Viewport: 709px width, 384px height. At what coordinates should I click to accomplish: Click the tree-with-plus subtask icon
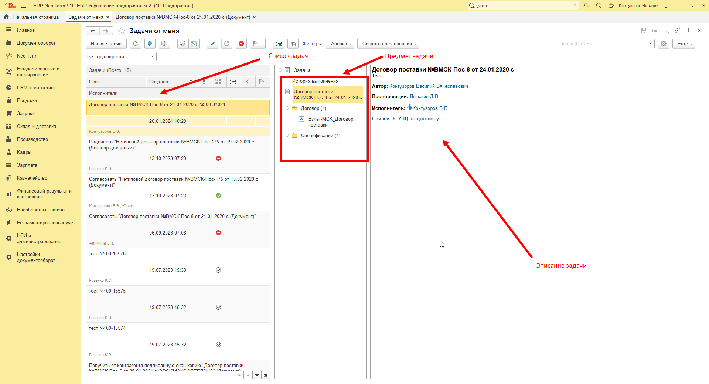click(279, 44)
